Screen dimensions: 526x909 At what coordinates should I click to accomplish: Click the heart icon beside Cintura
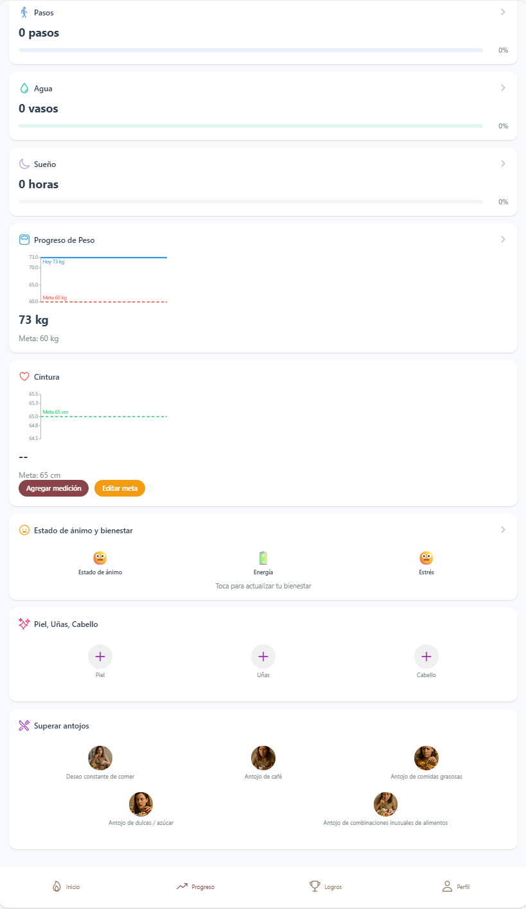pyautogui.click(x=24, y=376)
